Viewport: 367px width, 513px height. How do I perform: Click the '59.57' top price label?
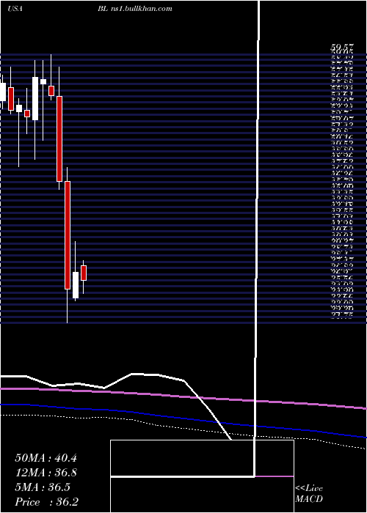pos(341,48)
